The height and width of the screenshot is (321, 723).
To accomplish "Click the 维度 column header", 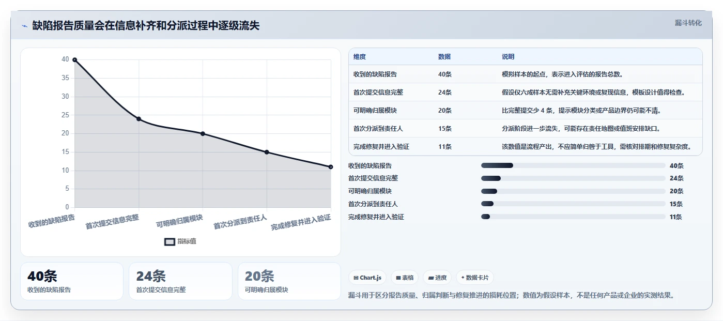I will [x=360, y=57].
